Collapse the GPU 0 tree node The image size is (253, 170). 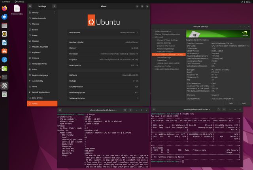point(154,54)
